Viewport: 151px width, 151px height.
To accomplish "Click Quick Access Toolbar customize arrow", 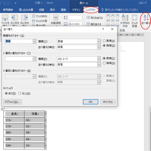I will 16,3.
